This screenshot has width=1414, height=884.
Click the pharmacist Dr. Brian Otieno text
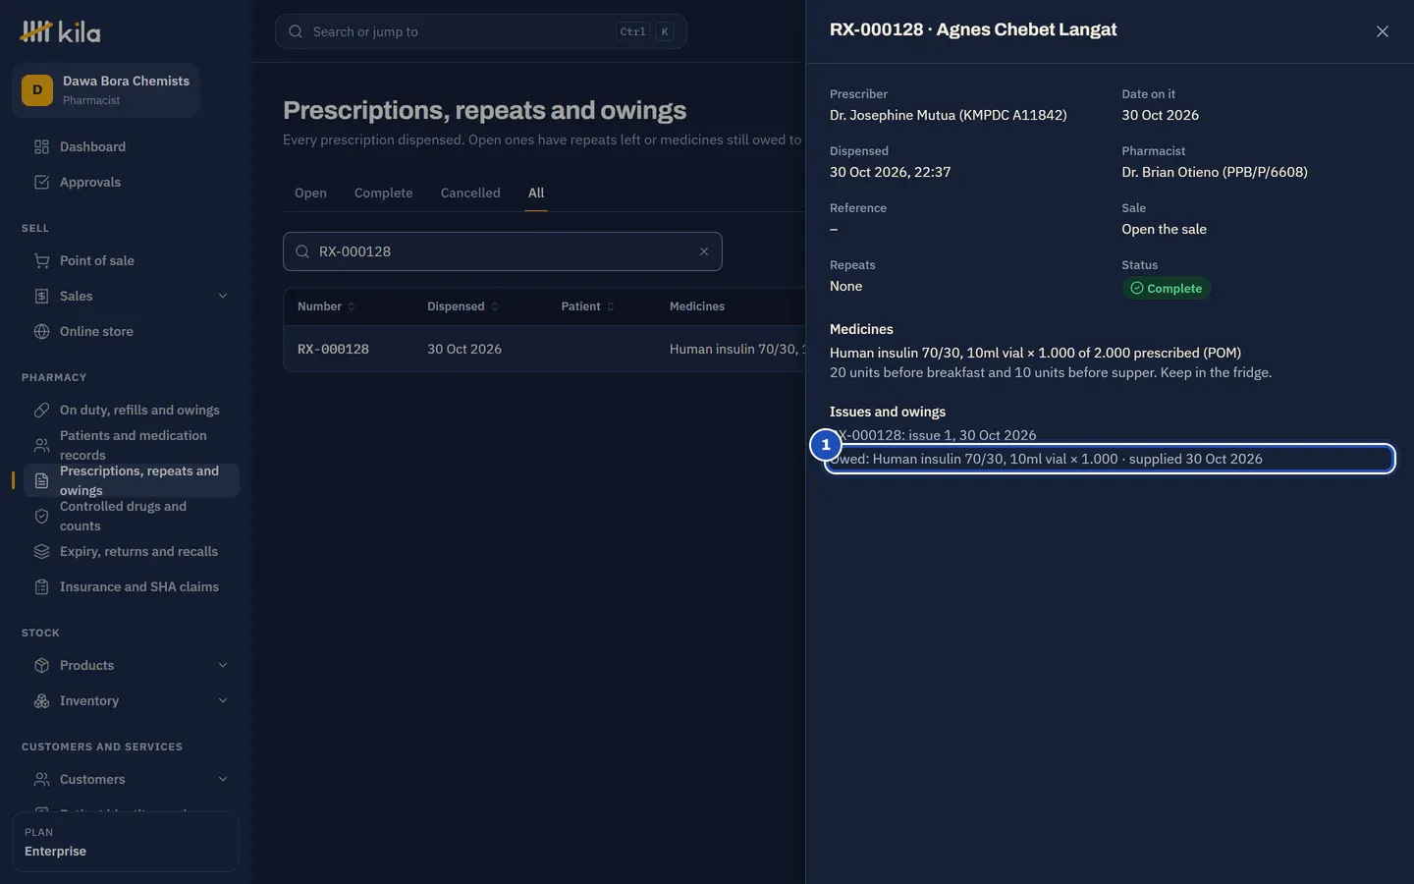coord(1215,173)
